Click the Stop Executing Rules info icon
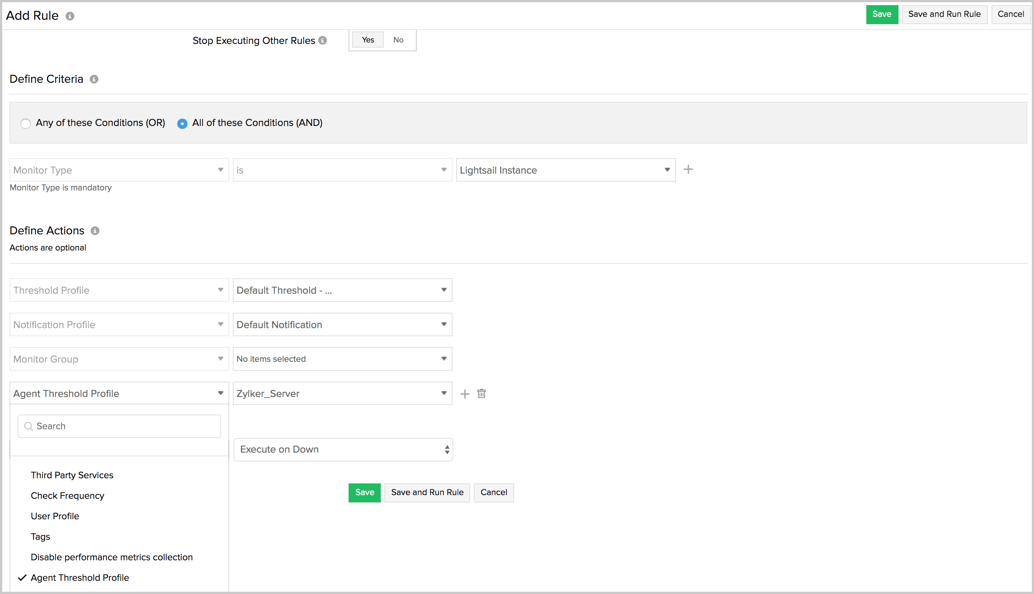This screenshot has height=594, width=1034. click(x=323, y=40)
